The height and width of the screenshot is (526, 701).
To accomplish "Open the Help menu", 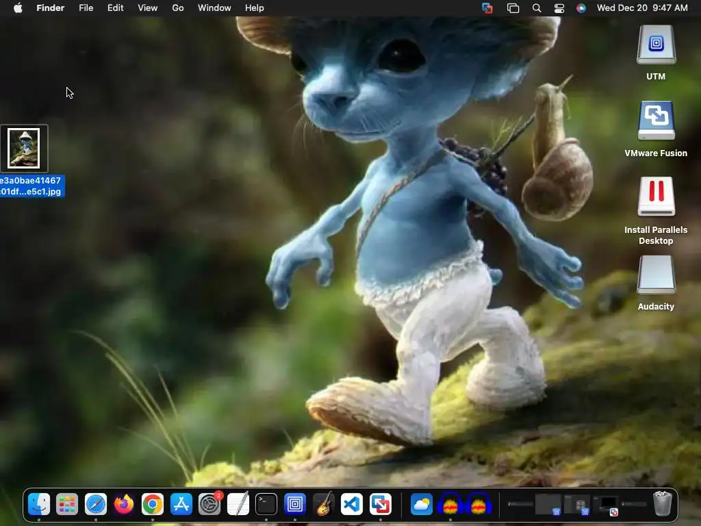I will coord(255,8).
